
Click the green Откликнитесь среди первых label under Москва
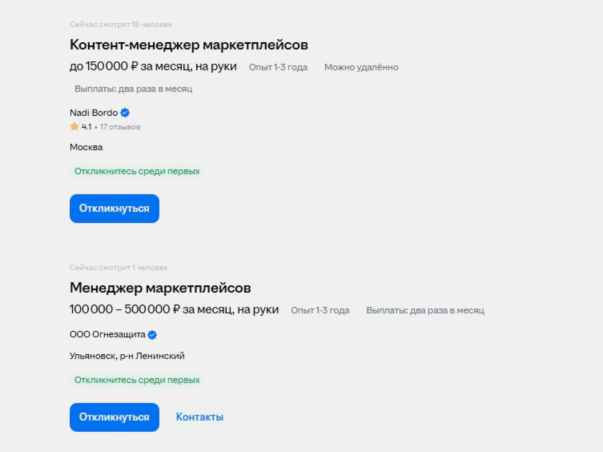[137, 171]
